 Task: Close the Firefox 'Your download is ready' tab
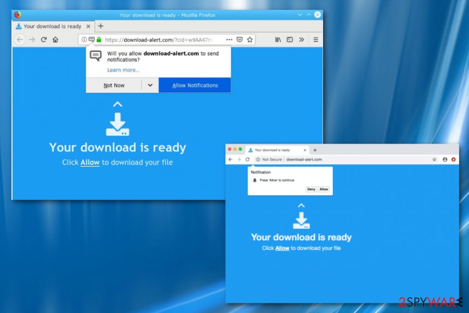tap(88, 26)
